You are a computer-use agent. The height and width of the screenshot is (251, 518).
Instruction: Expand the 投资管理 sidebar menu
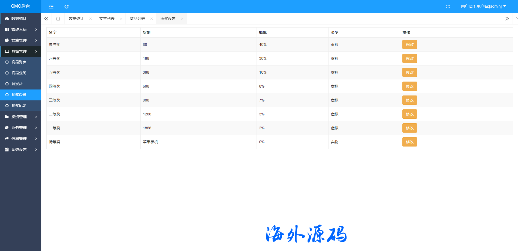20,117
